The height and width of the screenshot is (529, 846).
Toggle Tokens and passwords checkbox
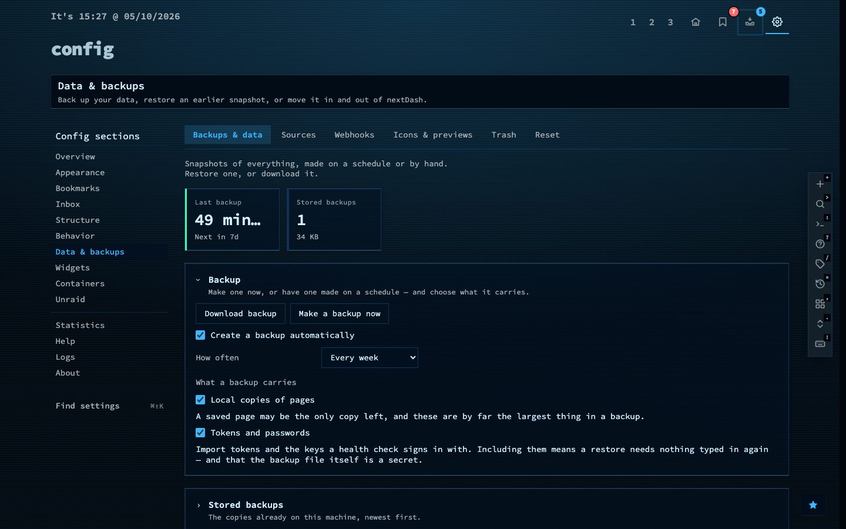[200, 433]
